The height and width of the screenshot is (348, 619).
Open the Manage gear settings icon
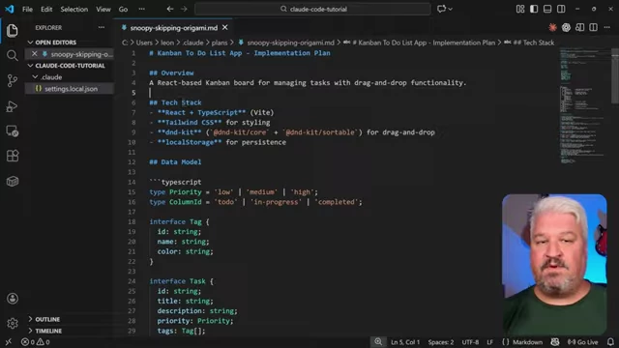point(13,324)
